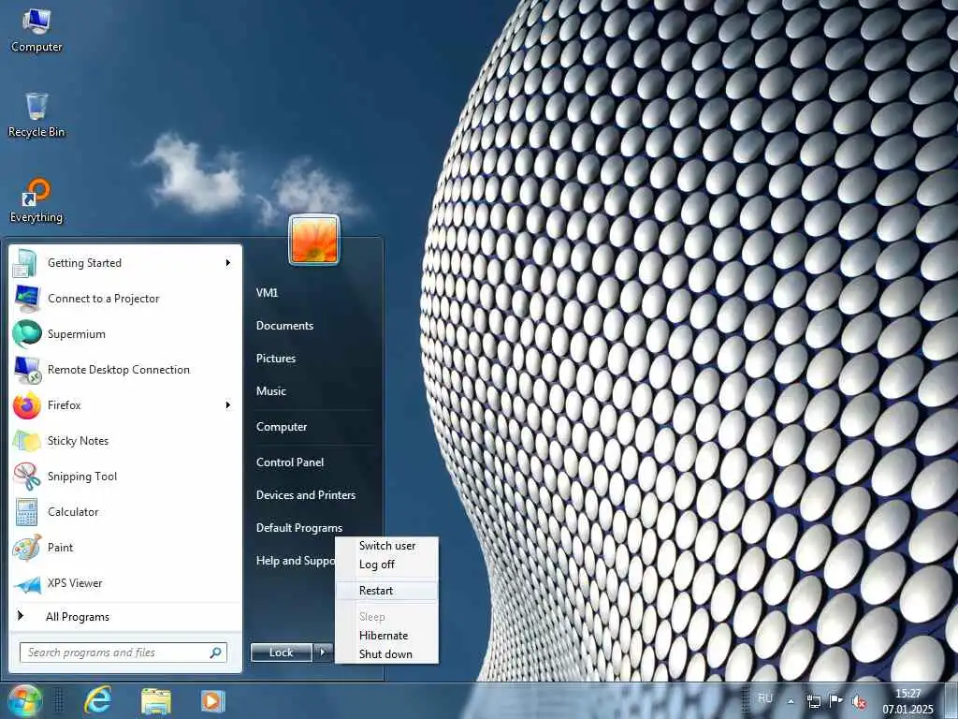The height and width of the screenshot is (719, 958).
Task: Open Help and Support
Action: pyautogui.click(x=295, y=561)
